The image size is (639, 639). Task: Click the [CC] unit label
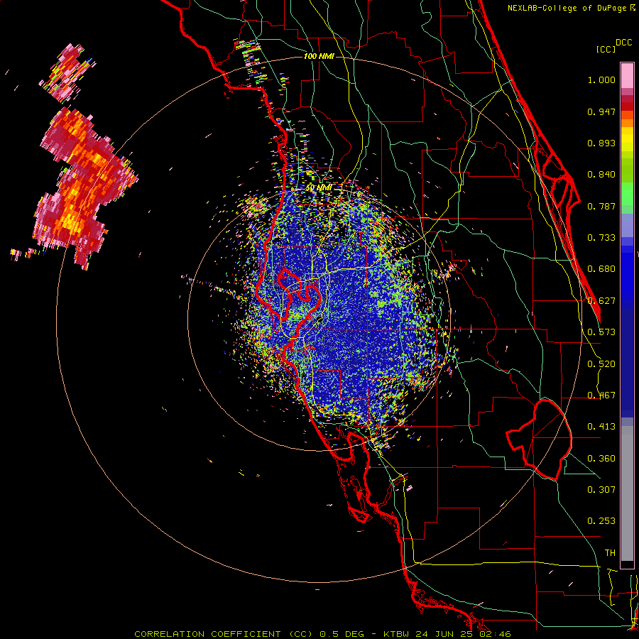(606, 49)
